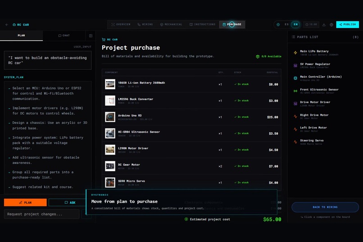Click the 18650 Li-ion Battery 2600mAh name
The height and width of the screenshot is (242, 363).
141,82
